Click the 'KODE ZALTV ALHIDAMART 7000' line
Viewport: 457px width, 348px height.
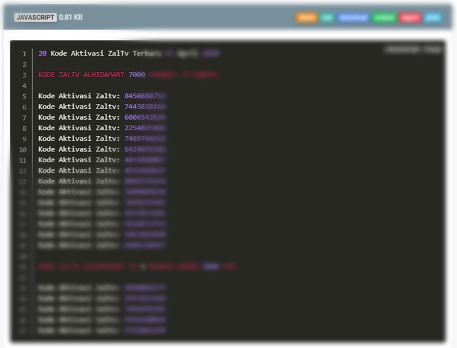pos(128,75)
